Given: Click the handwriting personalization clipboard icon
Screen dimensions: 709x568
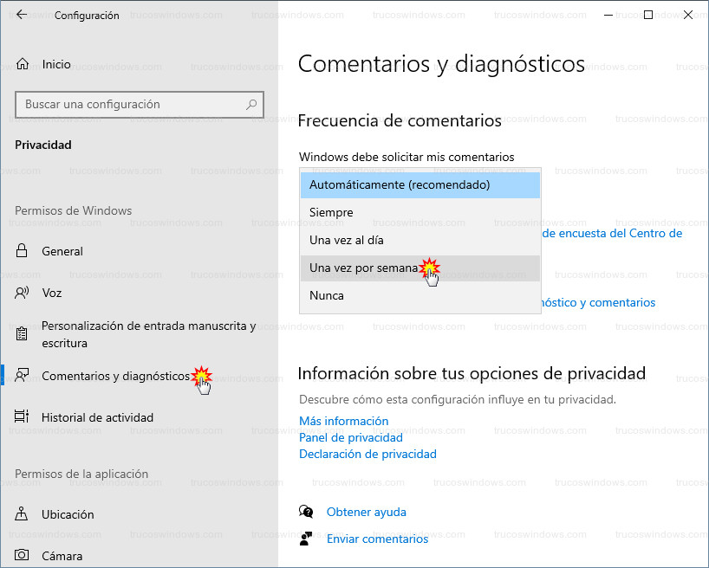Looking at the screenshot, I should click(22, 334).
